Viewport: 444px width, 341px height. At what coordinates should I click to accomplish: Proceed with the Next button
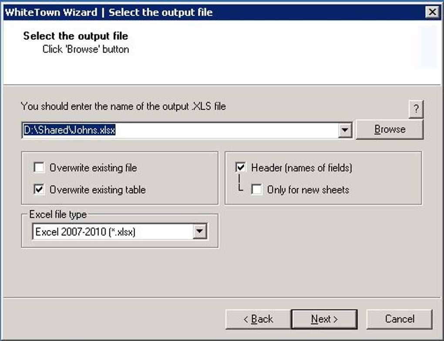(x=324, y=319)
